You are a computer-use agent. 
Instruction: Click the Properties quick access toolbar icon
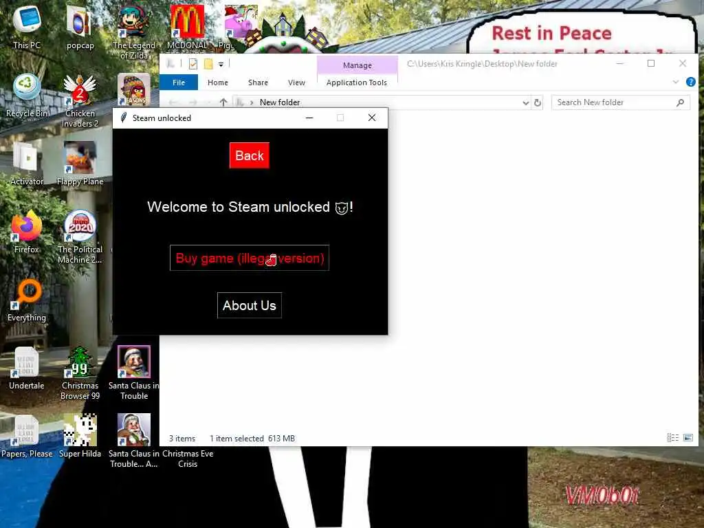tap(193, 64)
